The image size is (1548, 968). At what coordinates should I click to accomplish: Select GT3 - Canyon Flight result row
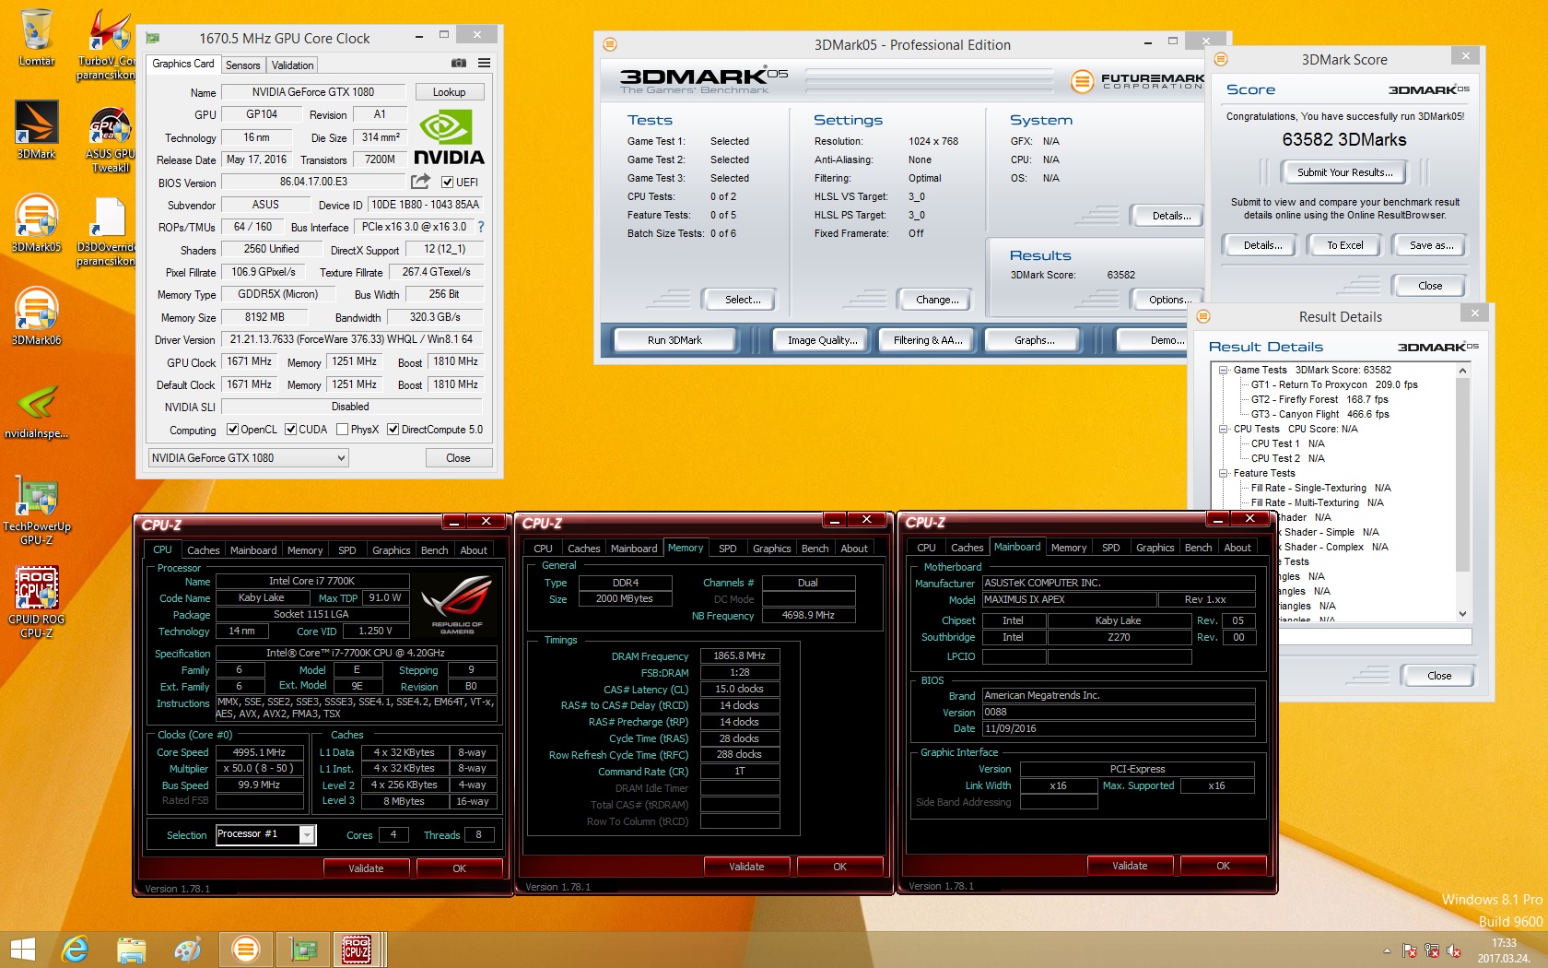[x=1319, y=414]
